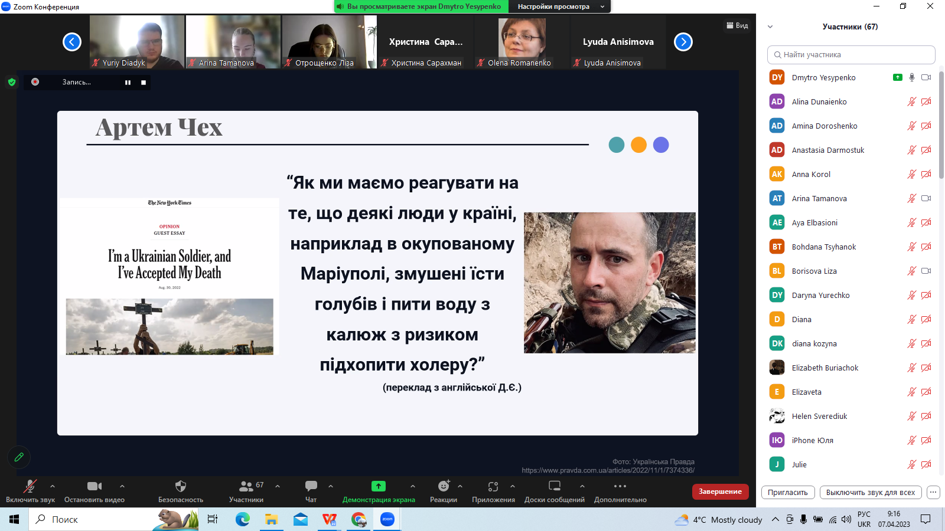The width and height of the screenshot is (945, 531).
Task: Open the View layout menu
Action: tap(737, 25)
